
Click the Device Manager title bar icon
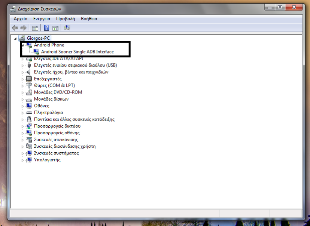click(13, 9)
